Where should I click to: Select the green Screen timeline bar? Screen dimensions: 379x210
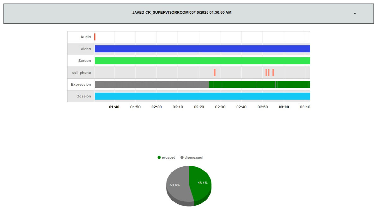click(202, 61)
